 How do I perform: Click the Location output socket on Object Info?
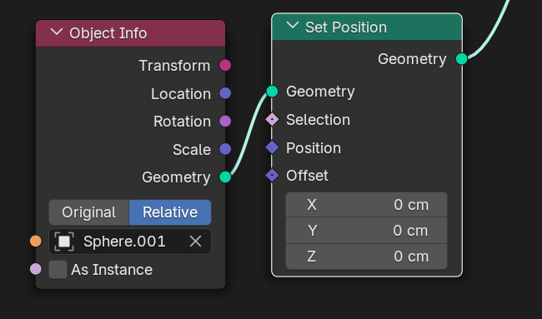coord(225,93)
